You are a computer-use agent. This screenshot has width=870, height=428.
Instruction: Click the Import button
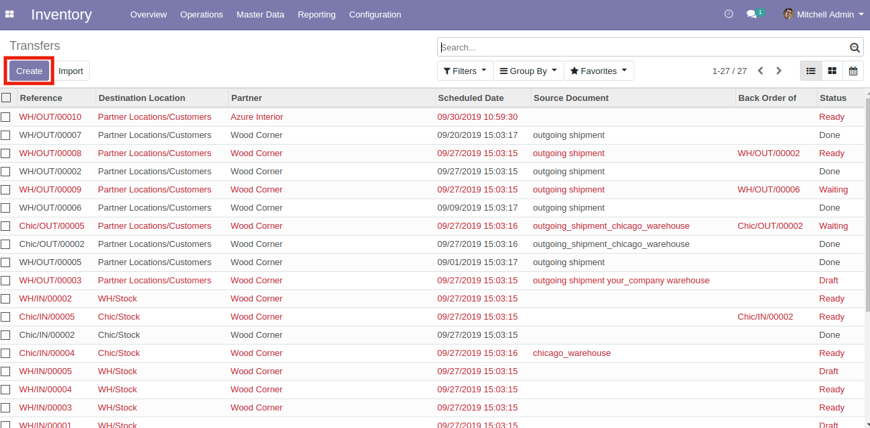71,71
